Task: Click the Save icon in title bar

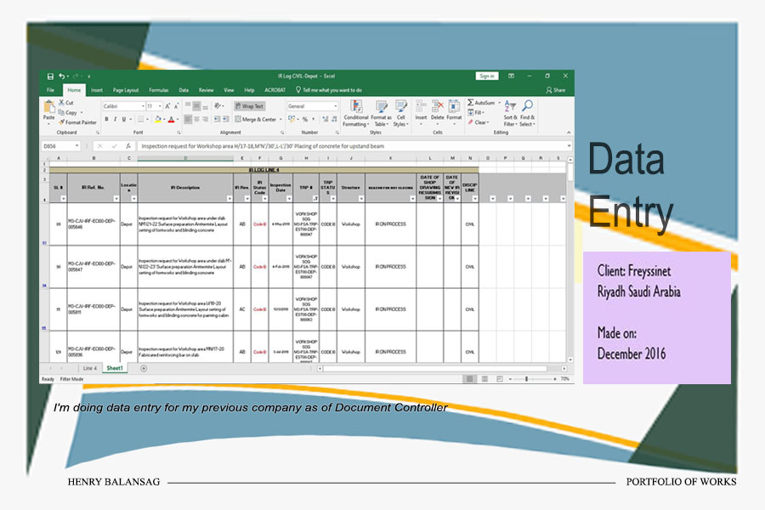Action: pyautogui.click(x=50, y=76)
